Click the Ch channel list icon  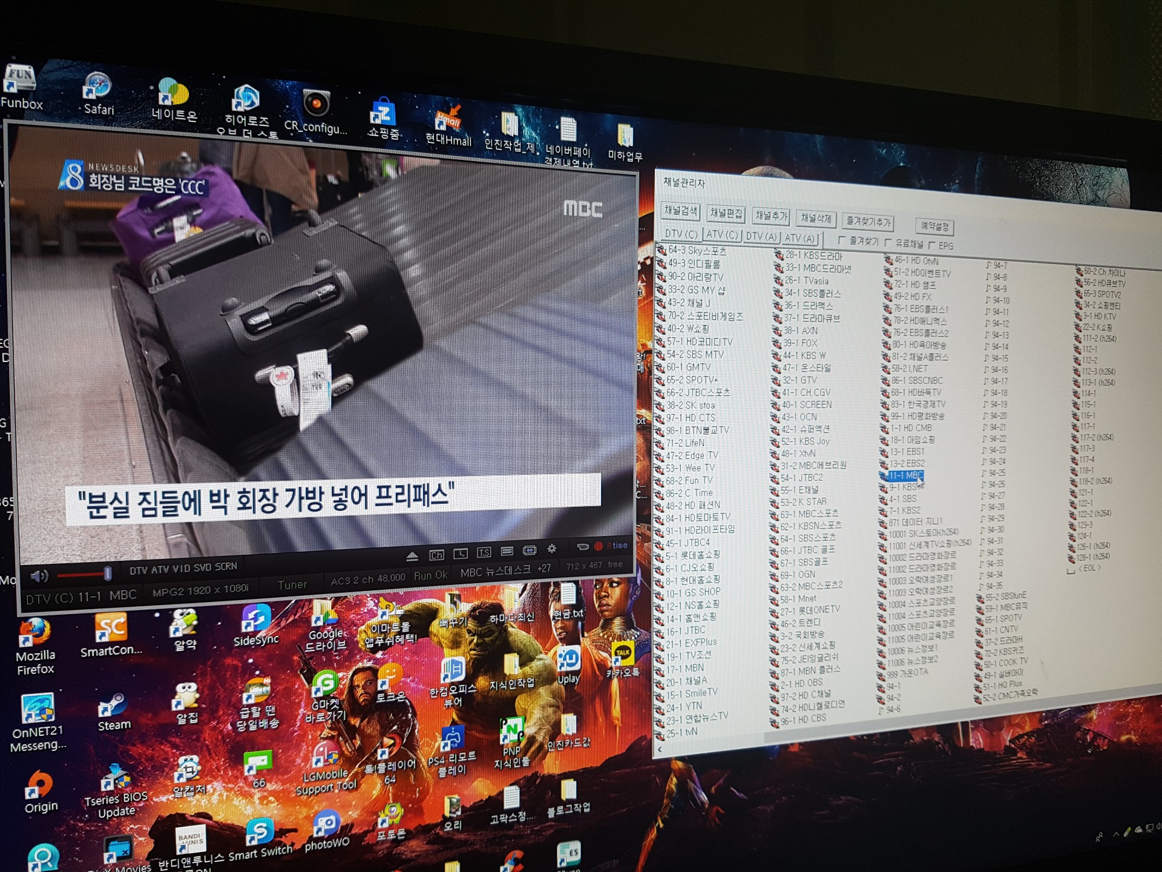tap(436, 555)
